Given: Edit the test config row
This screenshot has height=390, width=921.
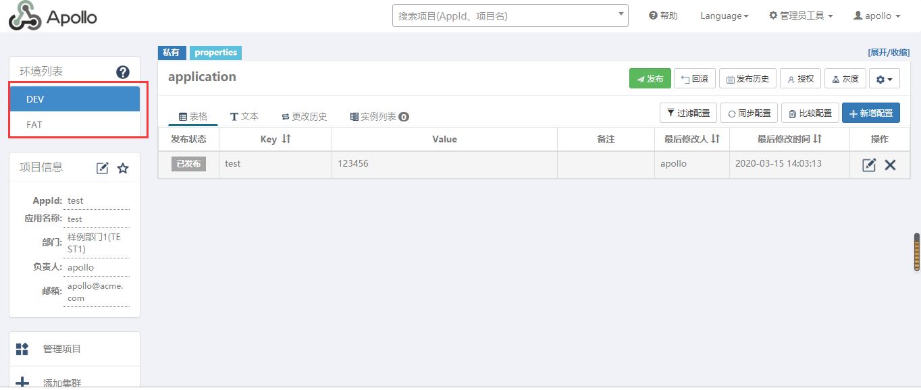Looking at the screenshot, I should coord(869,165).
